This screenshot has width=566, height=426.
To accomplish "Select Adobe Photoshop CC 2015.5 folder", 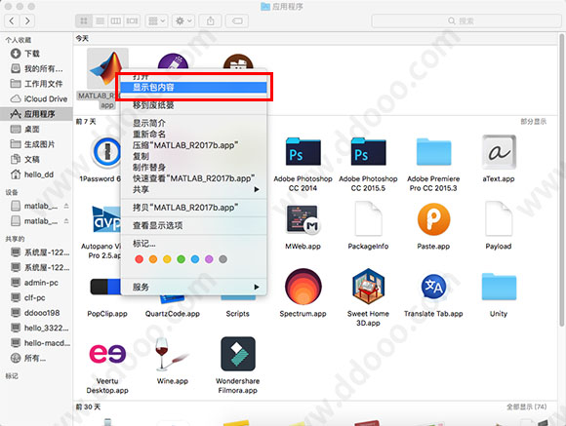I will (x=368, y=151).
